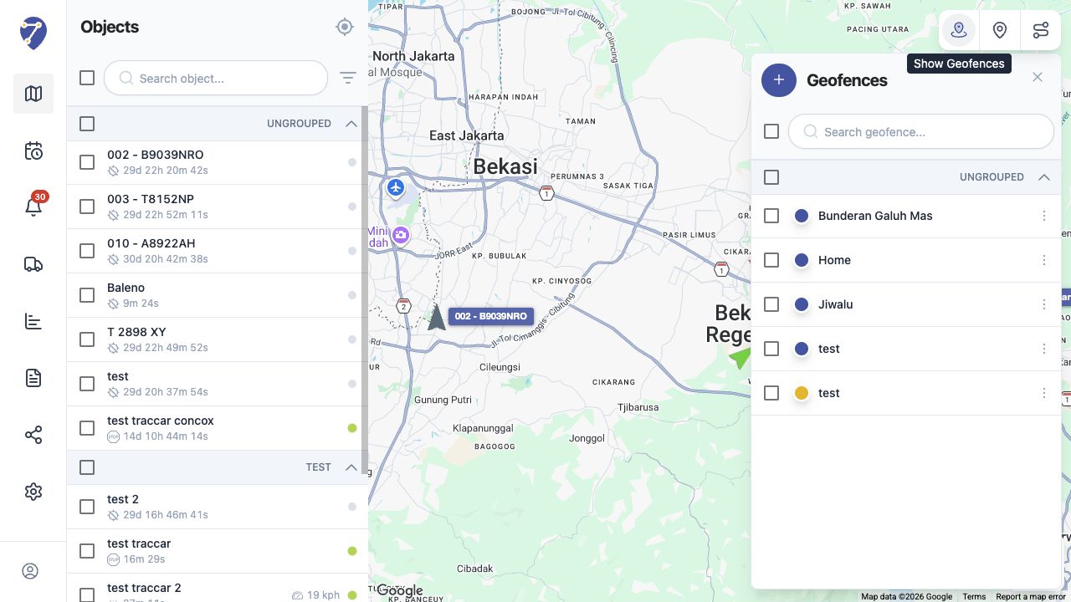Collapse the UNGROUPED geofences group

(1043, 177)
